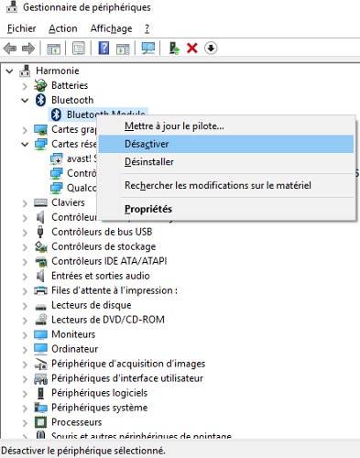Open the Properties sheet toolbar icon
This screenshot has height=458, width=360.
coord(79,49)
